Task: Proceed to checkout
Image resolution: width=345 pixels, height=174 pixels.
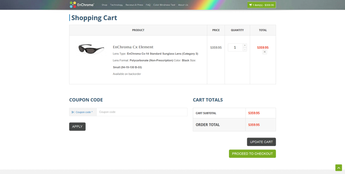Action: pyautogui.click(x=252, y=154)
